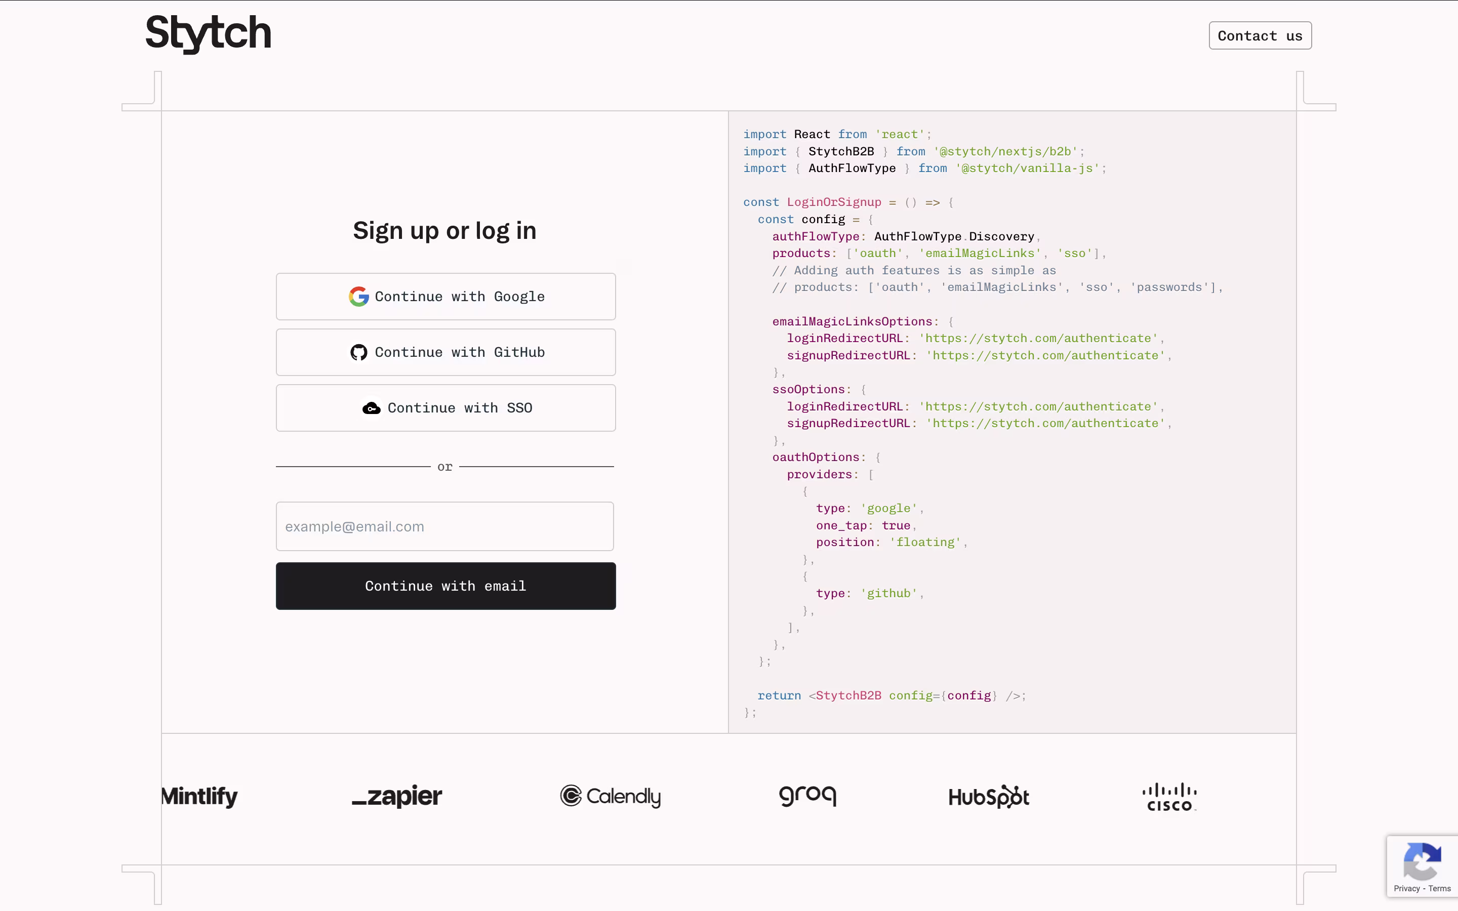The image size is (1458, 911).
Task: Click the GitHub octocat icon
Action: (358, 352)
